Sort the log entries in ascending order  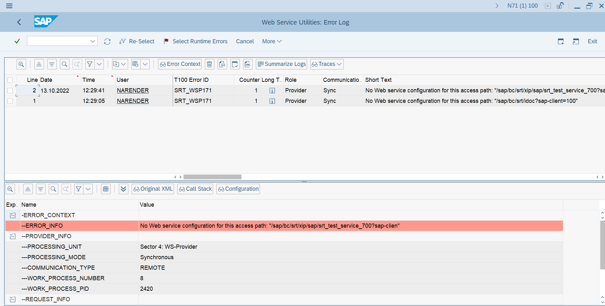pos(39,64)
